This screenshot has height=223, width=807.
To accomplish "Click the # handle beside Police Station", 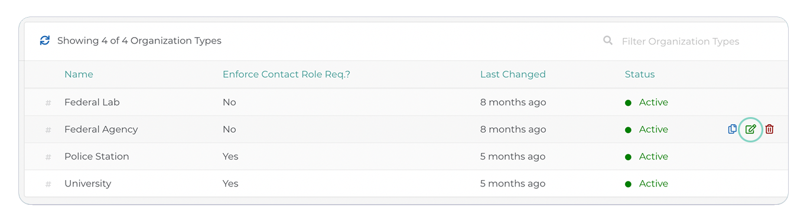I will coord(48,157).
